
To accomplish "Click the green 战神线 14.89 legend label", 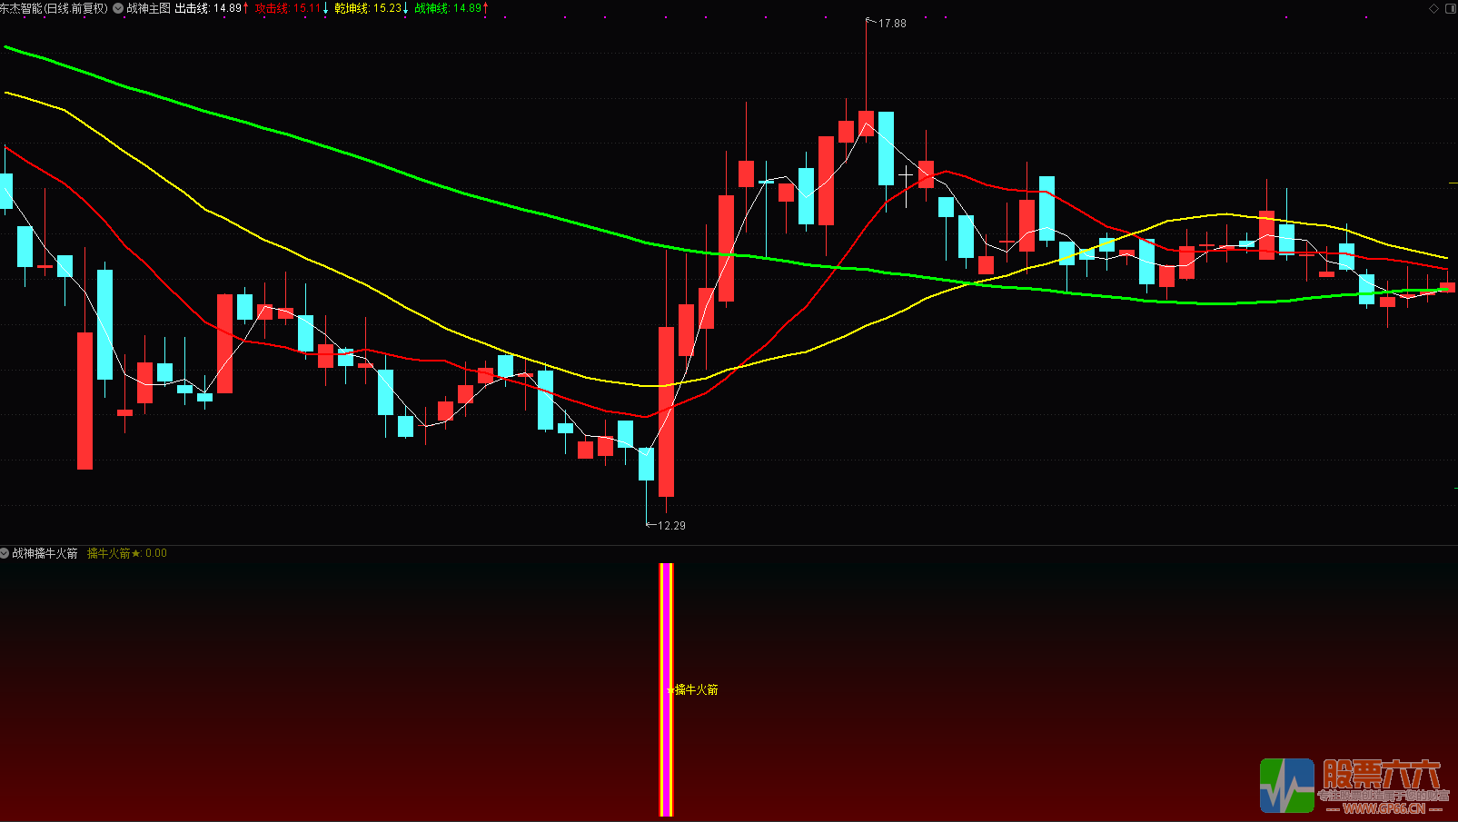I will pos(451,8).
